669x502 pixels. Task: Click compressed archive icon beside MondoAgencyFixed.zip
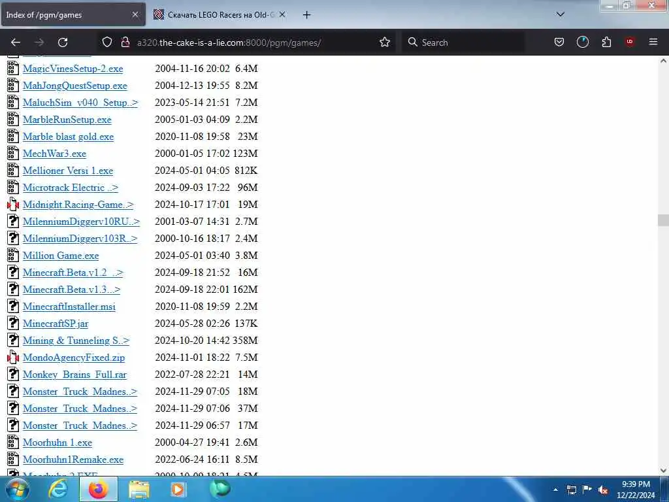point(13,358)
